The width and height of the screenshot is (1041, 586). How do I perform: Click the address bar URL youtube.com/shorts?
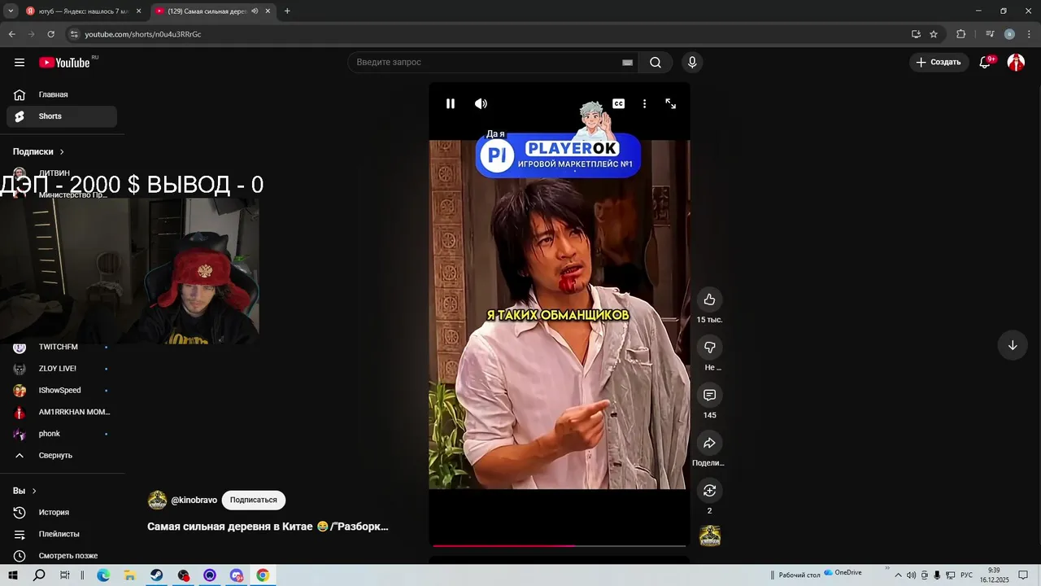click(143, 34)
